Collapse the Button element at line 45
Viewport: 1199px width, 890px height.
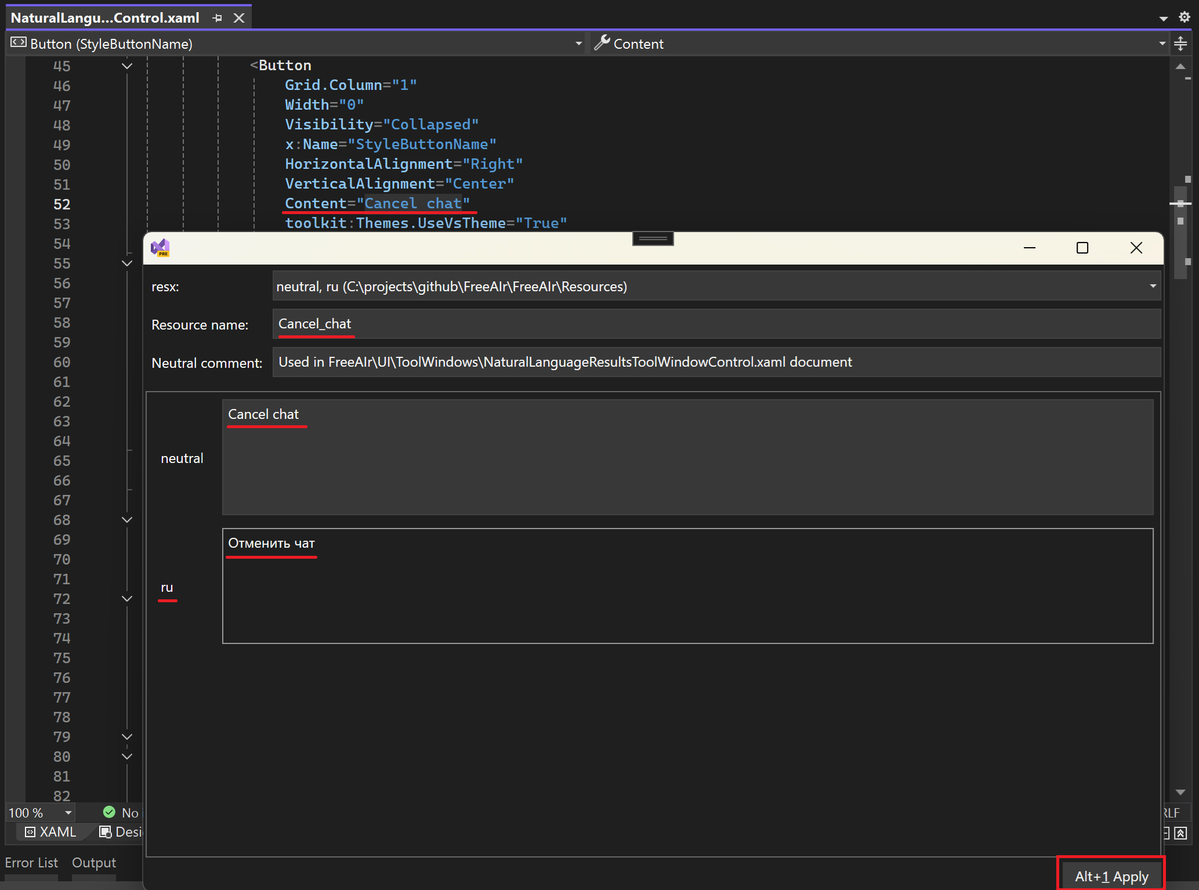point(127,66)
